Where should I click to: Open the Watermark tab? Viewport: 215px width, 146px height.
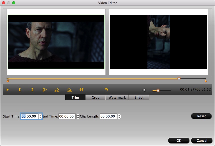pyautogui.click(x=117, y=98)
